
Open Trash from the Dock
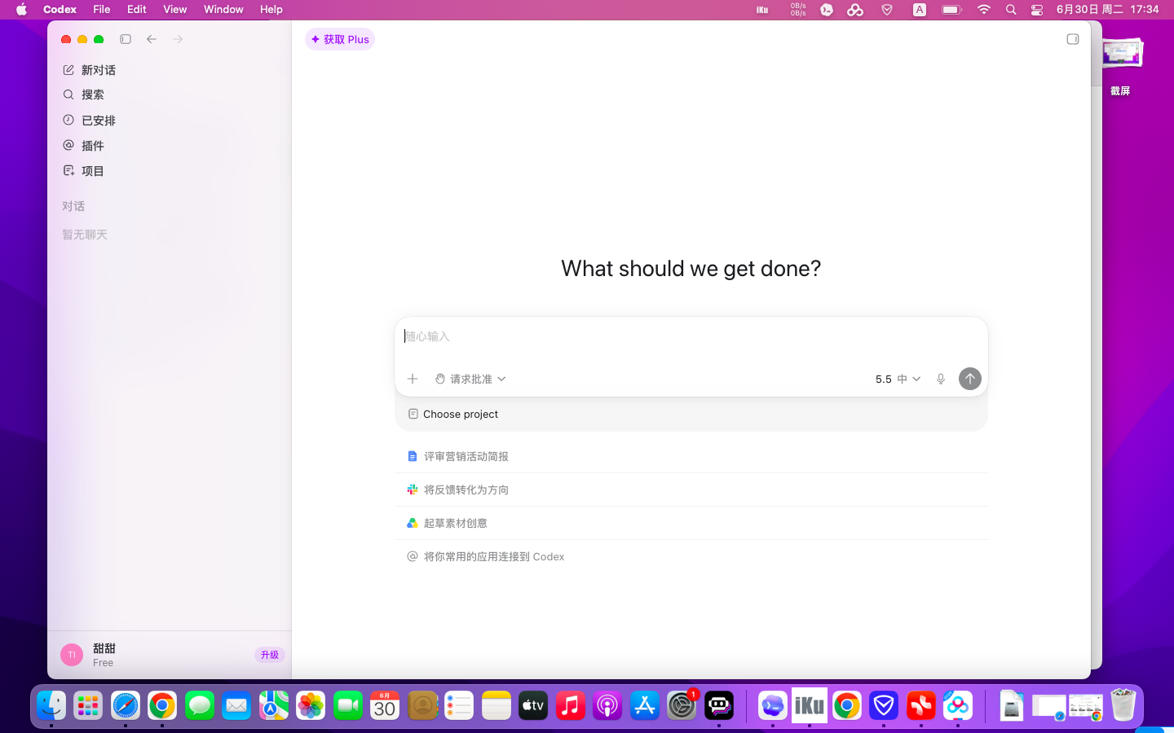(1123, 705)
